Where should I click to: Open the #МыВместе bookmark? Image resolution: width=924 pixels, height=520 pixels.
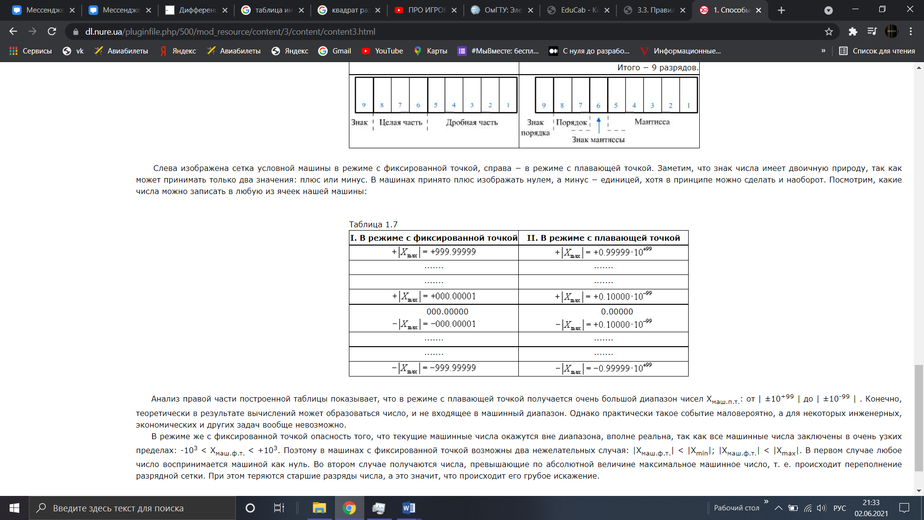point(498,51)
